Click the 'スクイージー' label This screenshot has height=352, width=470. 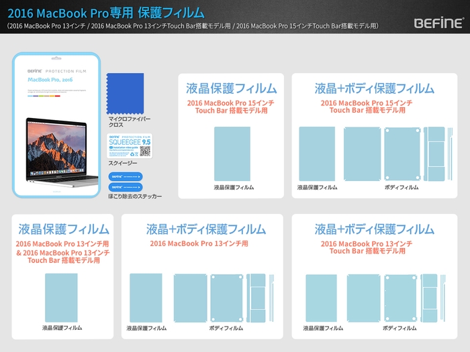[123, 163]
